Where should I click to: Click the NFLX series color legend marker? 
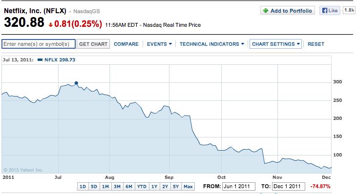coord(40,60)
